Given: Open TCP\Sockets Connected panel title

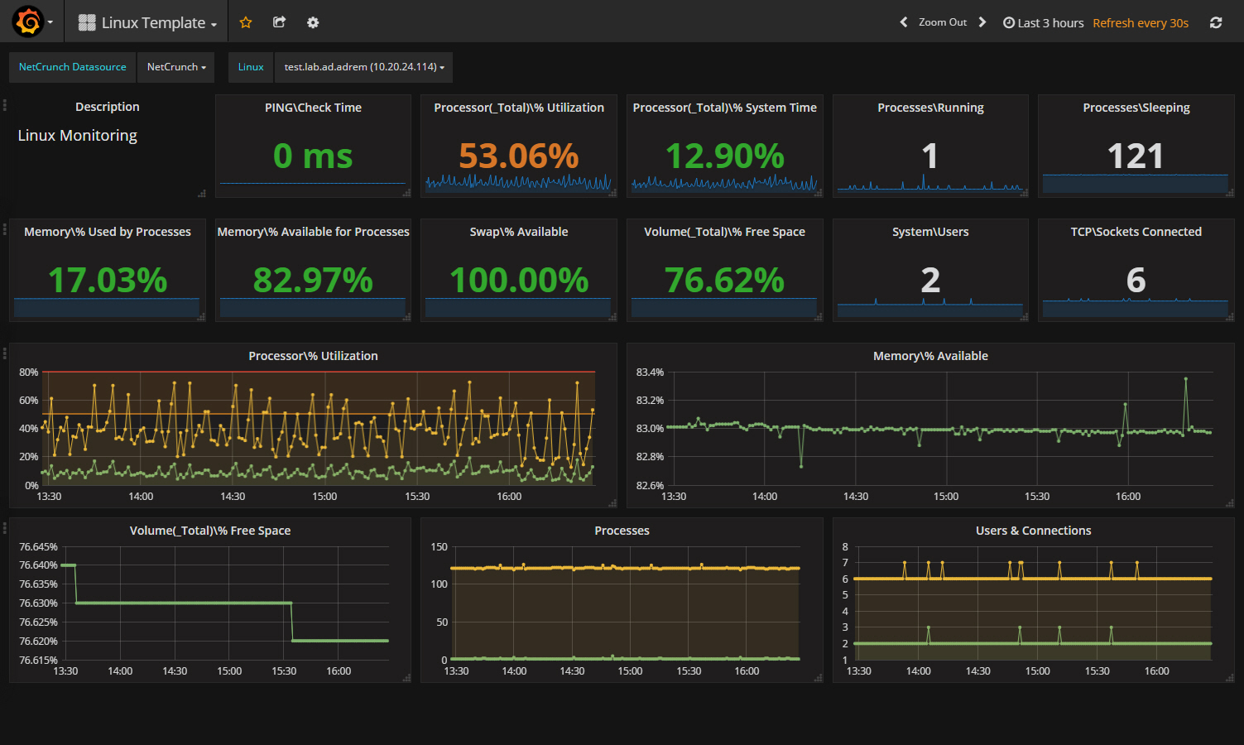Looking at the screenshot, I should (x=1136, y=232).
